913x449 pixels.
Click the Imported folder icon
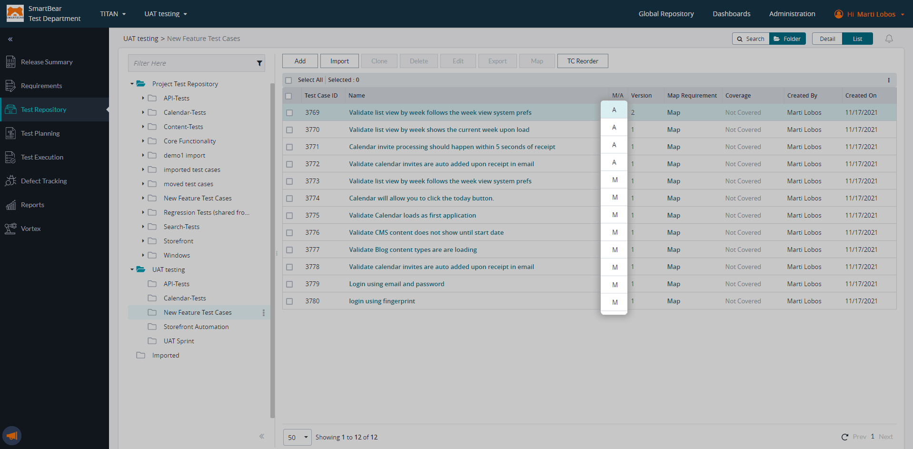point(140,355)
